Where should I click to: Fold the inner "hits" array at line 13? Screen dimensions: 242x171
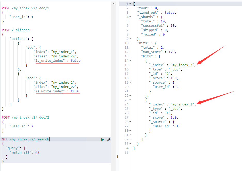point(130,56)
